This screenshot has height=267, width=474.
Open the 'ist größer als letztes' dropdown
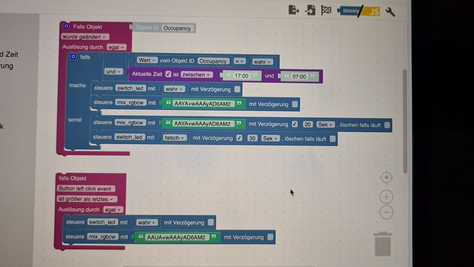point(88,199)
